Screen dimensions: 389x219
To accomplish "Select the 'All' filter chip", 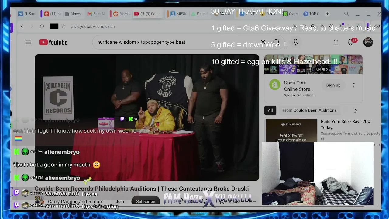I will click(270, 110).
